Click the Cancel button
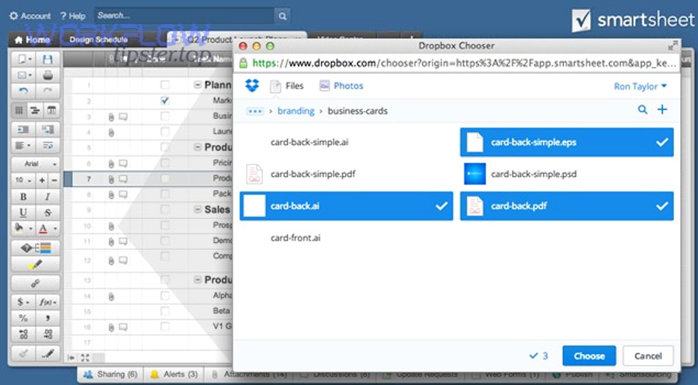 648,356
